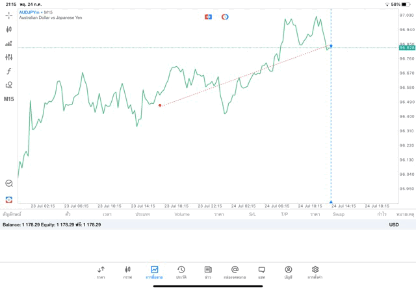Image resolution: width=416 pixels, height=290 pixels.
Task: Tap the blue flag icon above chart
Action: point(208,17)
